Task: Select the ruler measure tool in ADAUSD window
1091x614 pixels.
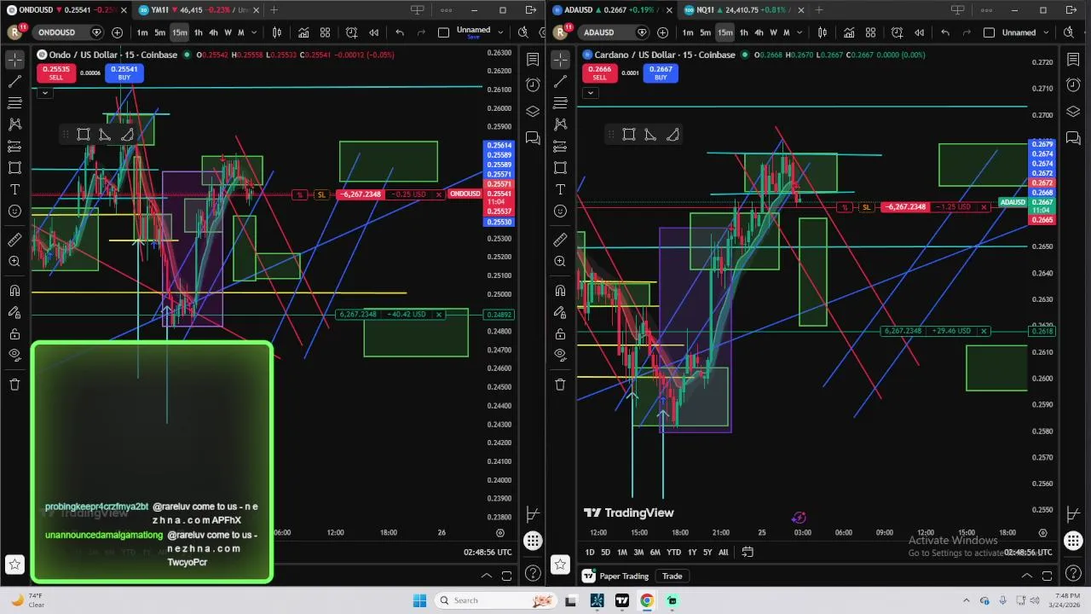Action: (560, 240)
